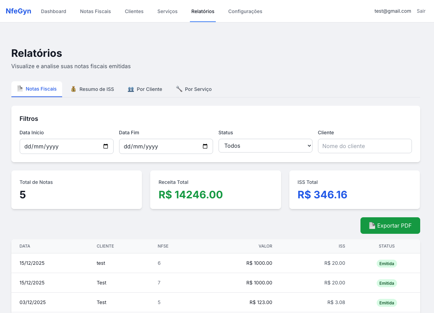Click the Emitida badge on the first row
The image size is (434, 313).
tap(386, 263)
